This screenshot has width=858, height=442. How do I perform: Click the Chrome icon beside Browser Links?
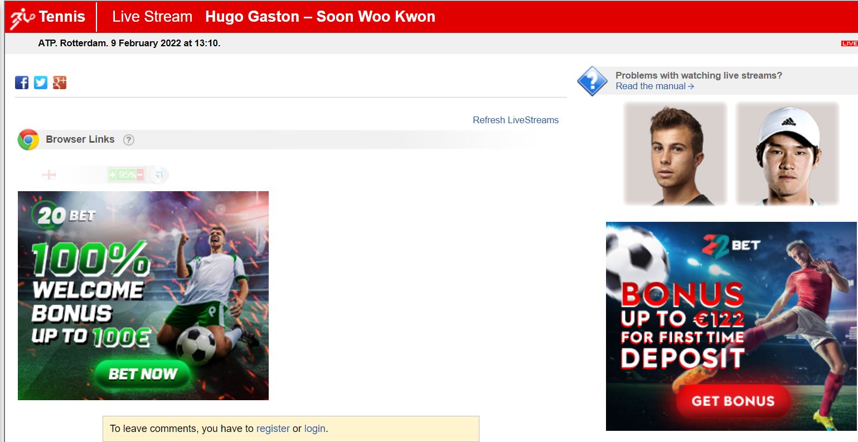tap(28, 140)
